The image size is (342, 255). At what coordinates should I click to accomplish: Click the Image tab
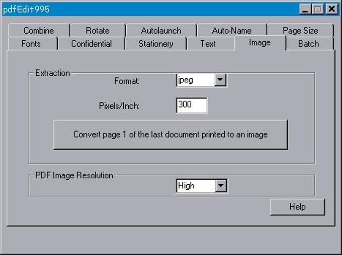260,43
